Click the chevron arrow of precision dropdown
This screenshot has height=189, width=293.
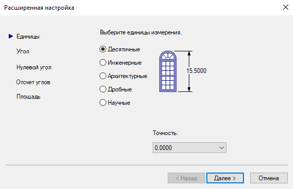(x=222, y=148)
